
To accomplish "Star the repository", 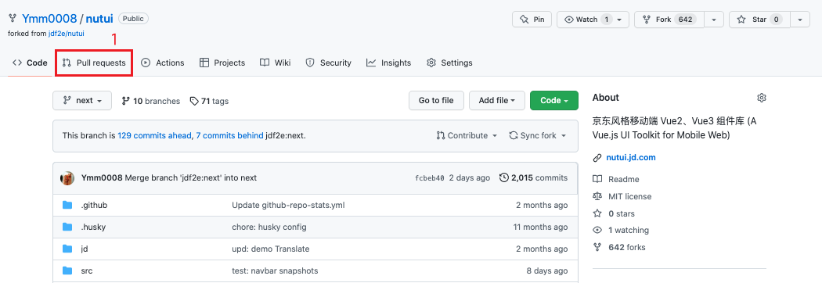I will 759,20.
